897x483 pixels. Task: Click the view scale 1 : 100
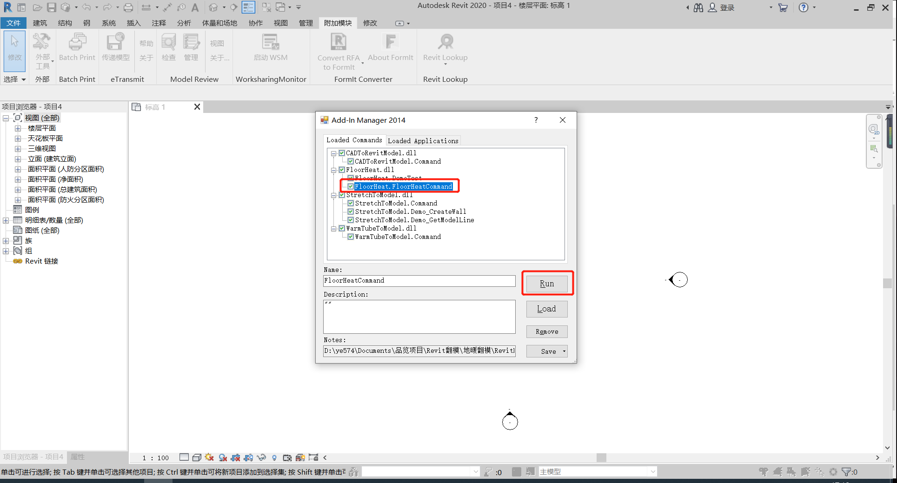pos(155,458)
